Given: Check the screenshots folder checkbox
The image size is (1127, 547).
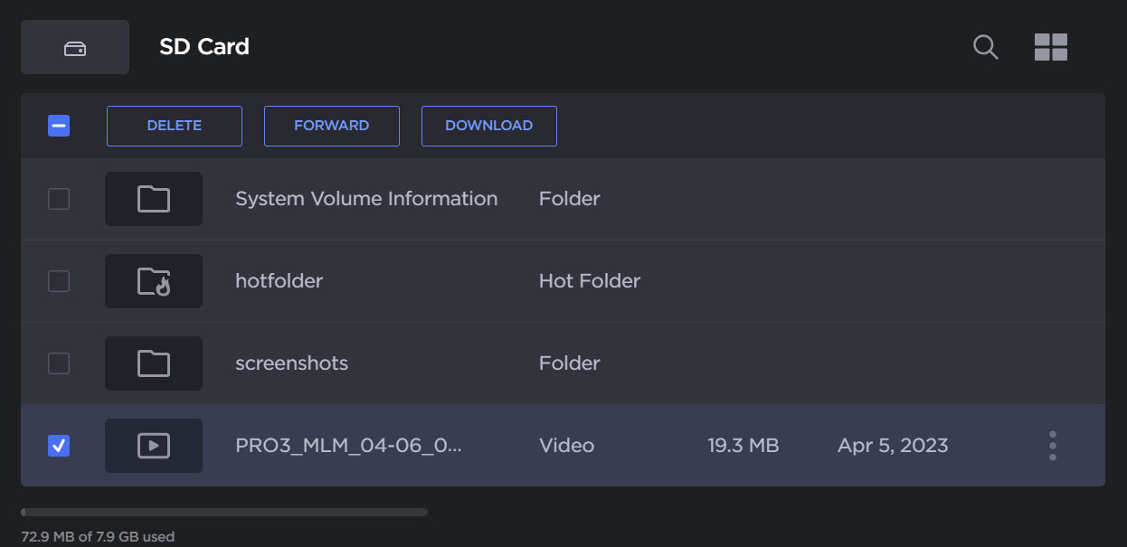Looking at the screenshot, I should tap(59, 363).
